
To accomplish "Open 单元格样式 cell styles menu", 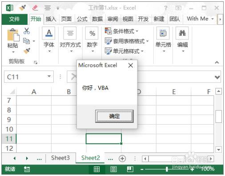I will (124, 51).
